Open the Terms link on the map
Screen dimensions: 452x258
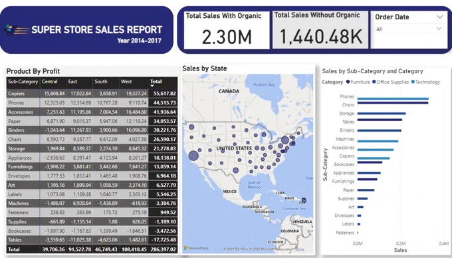[300, 249]
